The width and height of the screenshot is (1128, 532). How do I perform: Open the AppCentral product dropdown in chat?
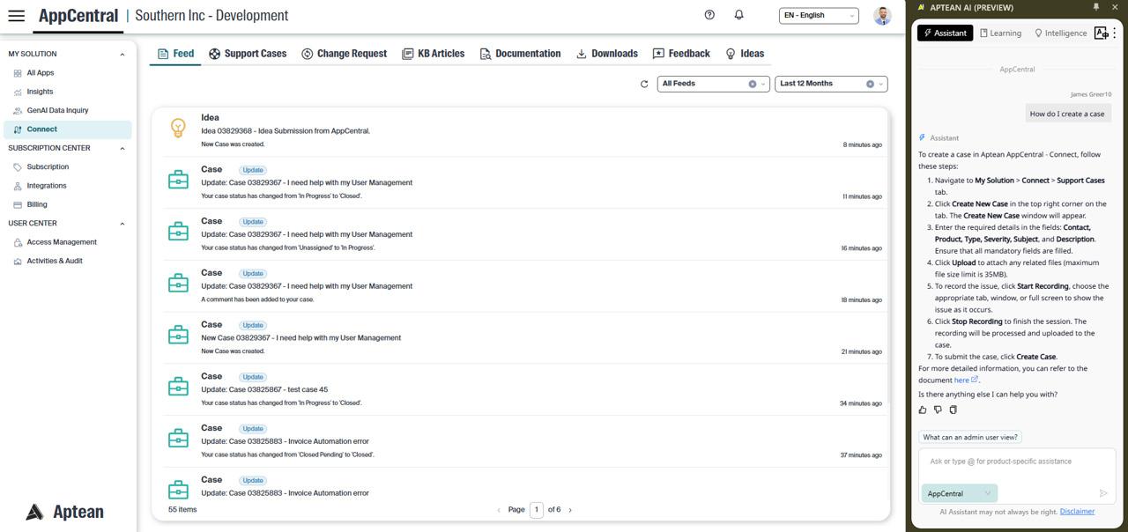coord(960,493)
